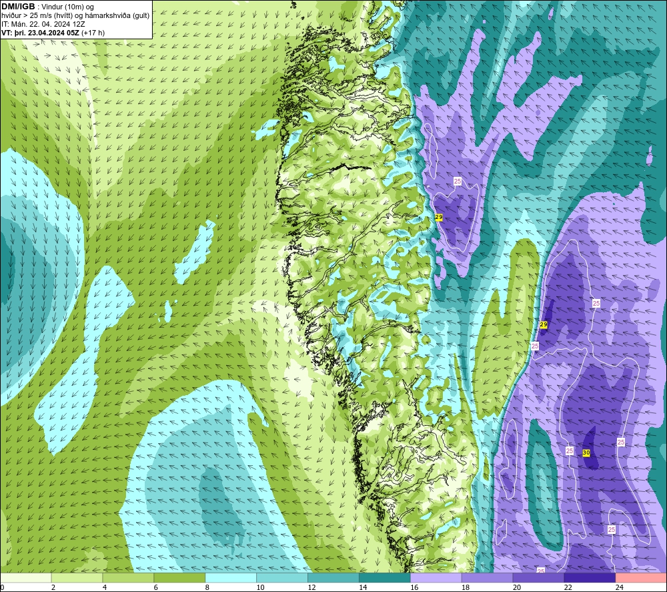Pick the 18–20 m/s purple scale swatch
667x592 pixels.
pos(487,577)
